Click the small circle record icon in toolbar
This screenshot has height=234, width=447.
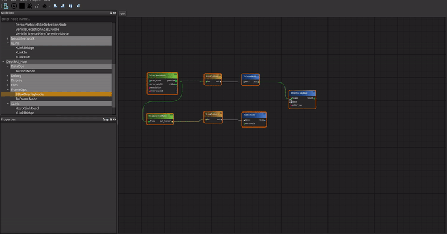point(37,6)
